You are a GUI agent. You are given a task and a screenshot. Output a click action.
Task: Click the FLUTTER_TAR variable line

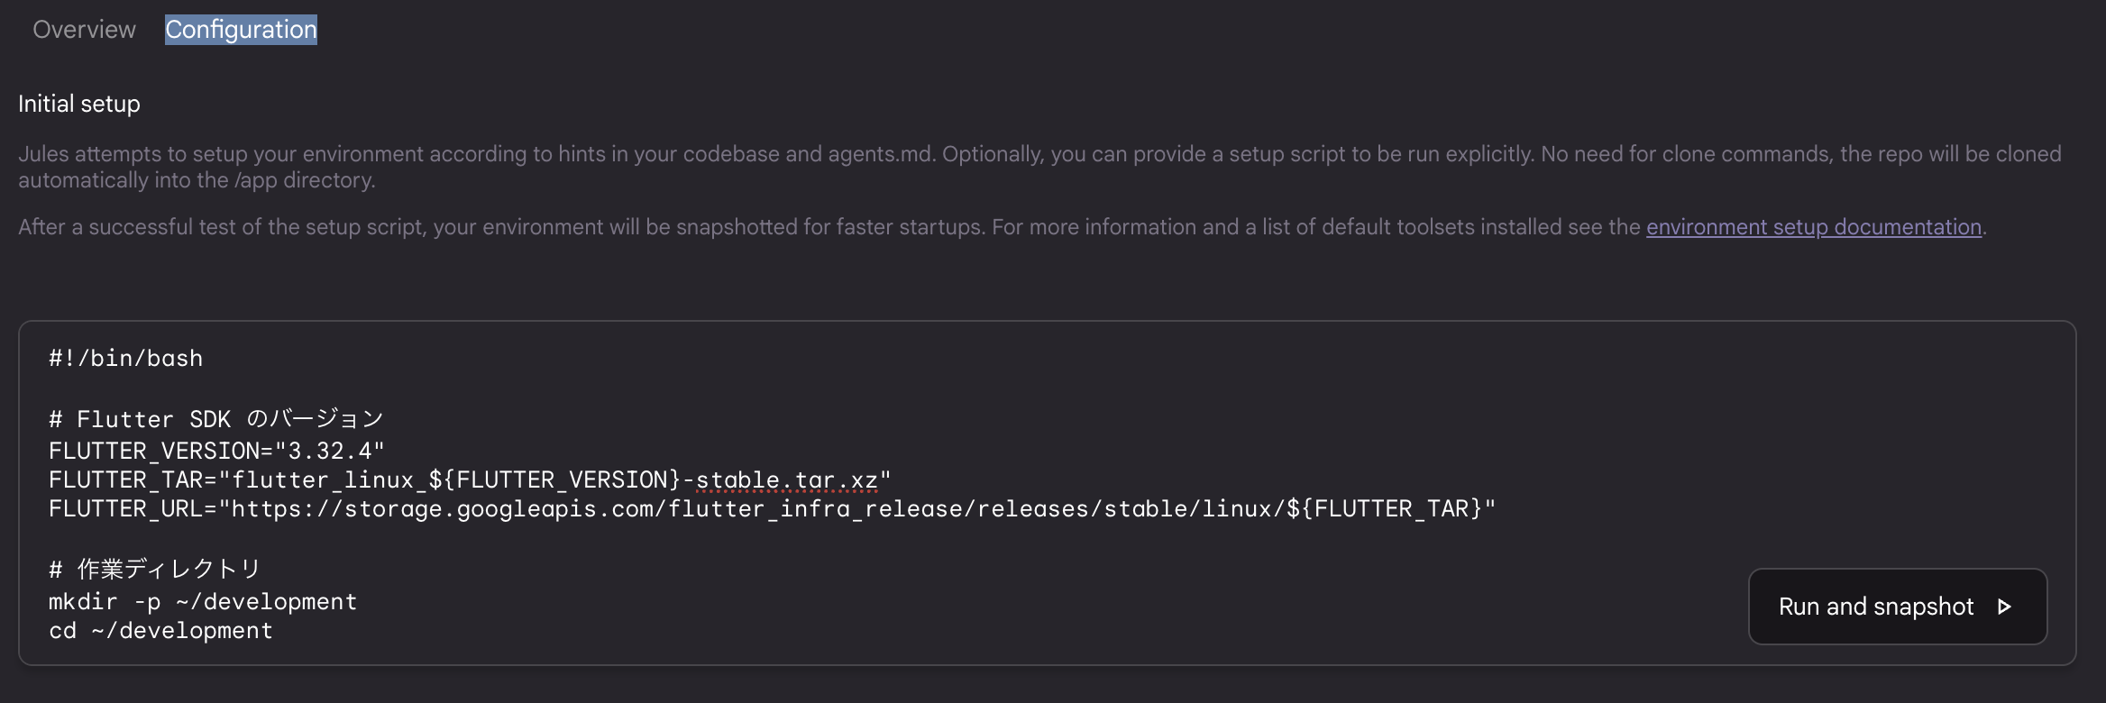pos(470,480)
